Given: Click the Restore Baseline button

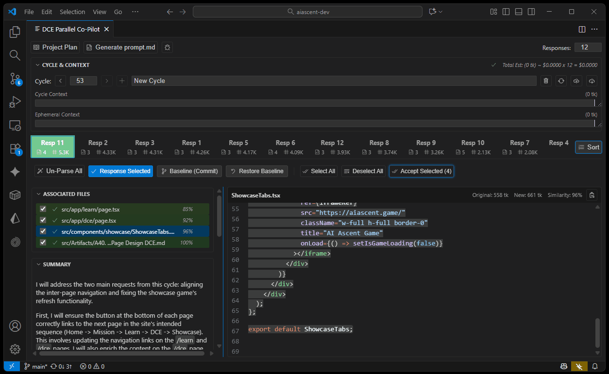Looking at the screenshot, I should (x=256, y=171).
